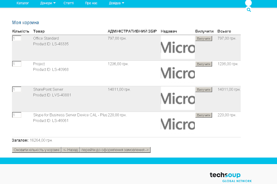Screen dimensions: 277x184
Task: Open the Про нас page
Action: click(x=91, y=3)
